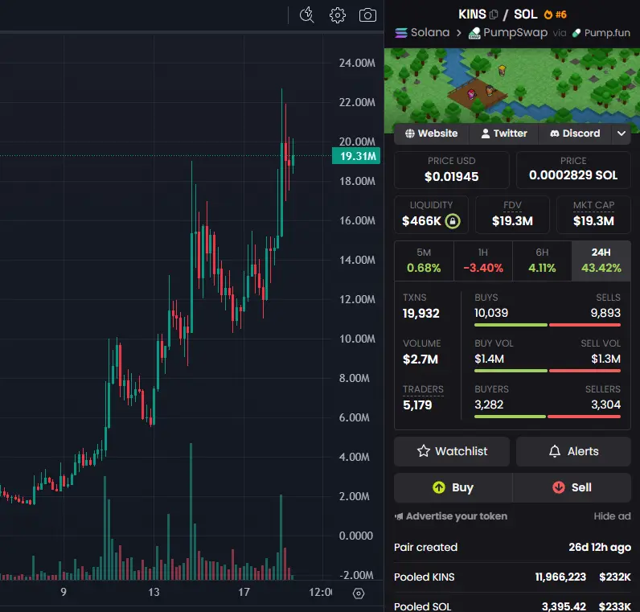Enable Alerts for this pair
640x612 pixels.
[x=573, y=451]
